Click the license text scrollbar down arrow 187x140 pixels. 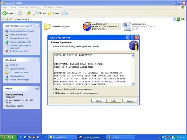pos(133,84)
